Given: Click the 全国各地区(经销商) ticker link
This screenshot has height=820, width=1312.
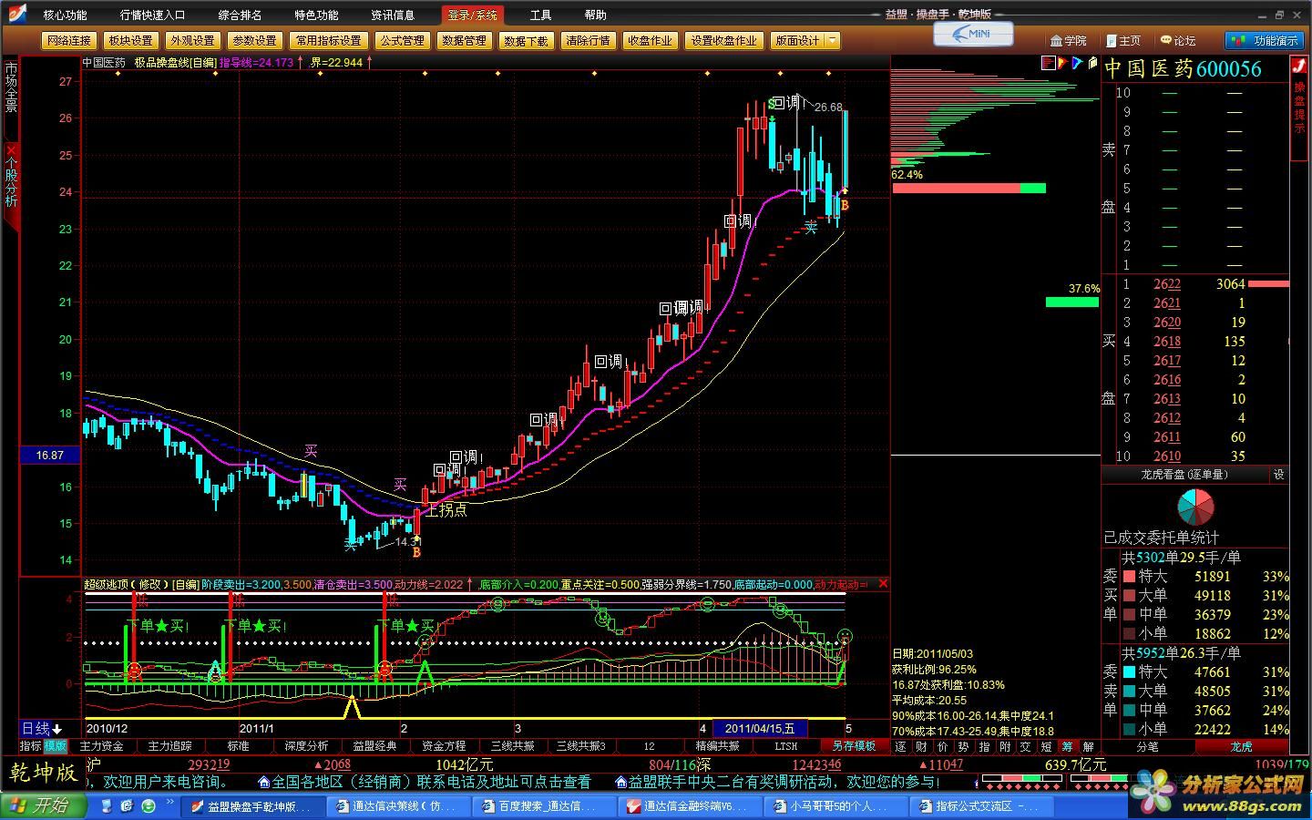Looking at the screenshot, I should pyautogui.click(x=425, y=782).
